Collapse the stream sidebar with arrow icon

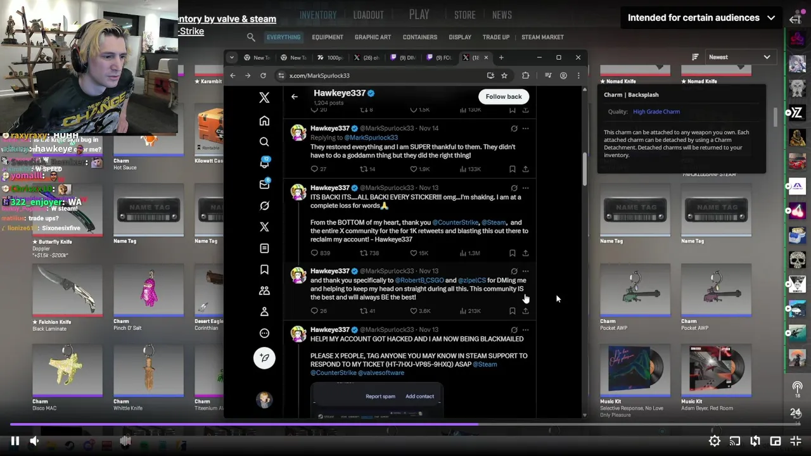(795, 19)
